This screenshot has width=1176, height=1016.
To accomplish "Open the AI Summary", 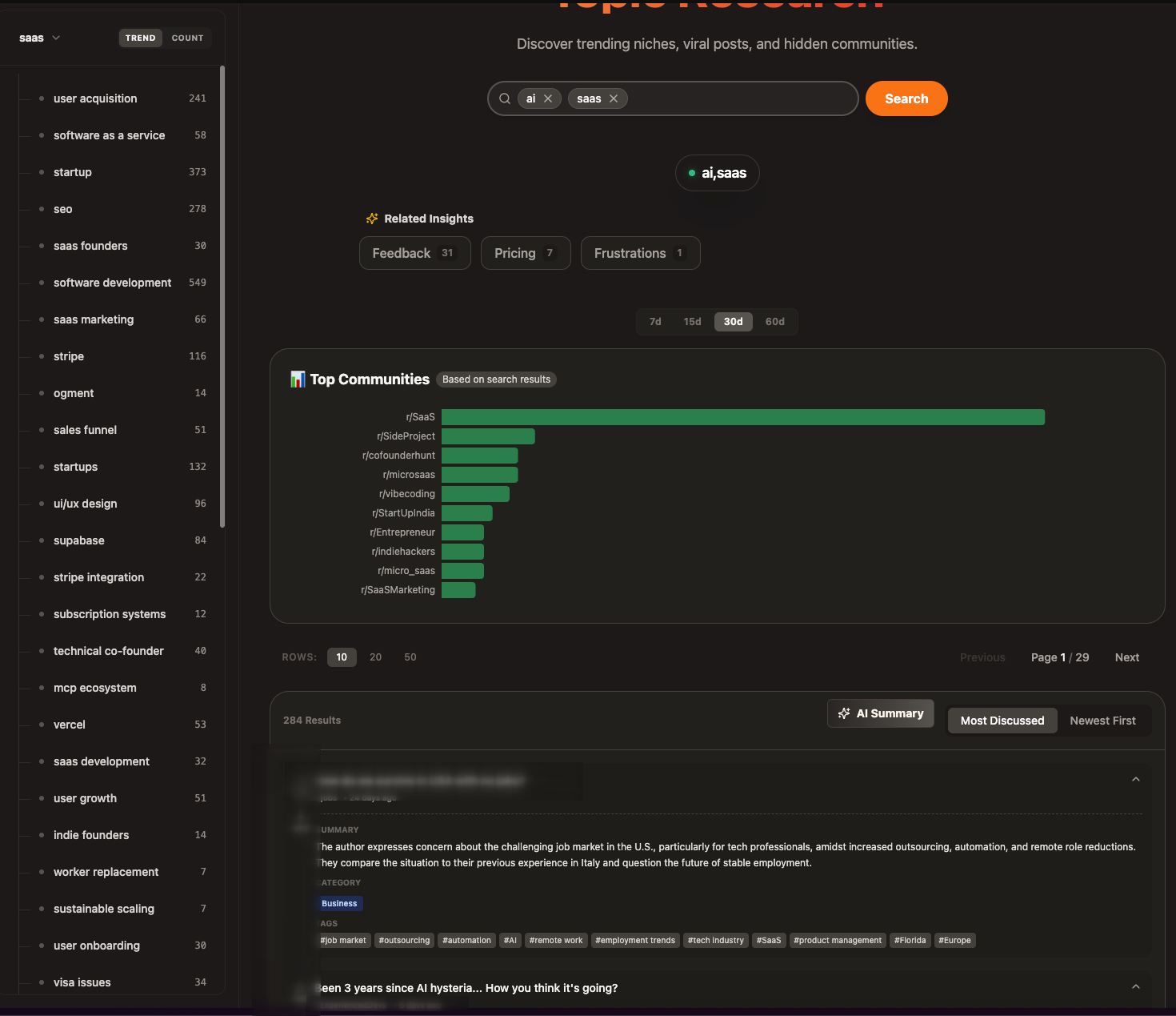I will (880, 713).
